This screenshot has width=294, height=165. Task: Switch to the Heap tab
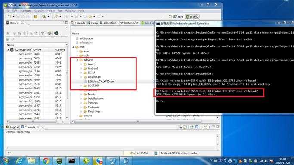[93, 23]
